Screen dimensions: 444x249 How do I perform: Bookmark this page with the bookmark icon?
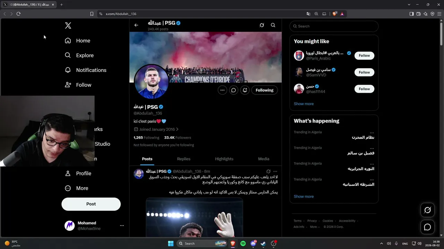pyautogui.click(x=92, y=14)
